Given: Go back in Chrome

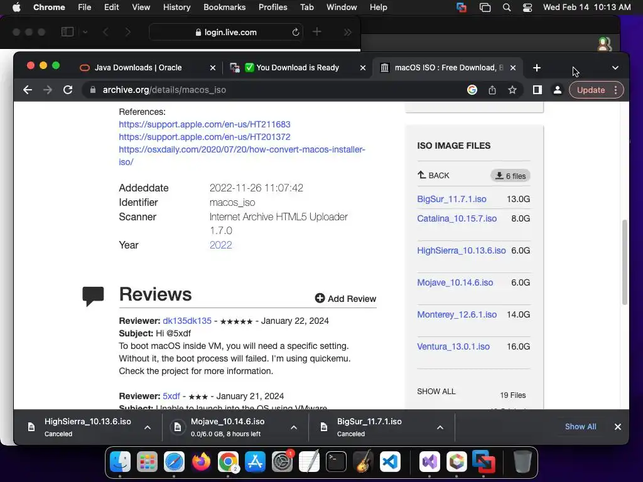Looking at the screenshot, I should click(x=28, y=90).
